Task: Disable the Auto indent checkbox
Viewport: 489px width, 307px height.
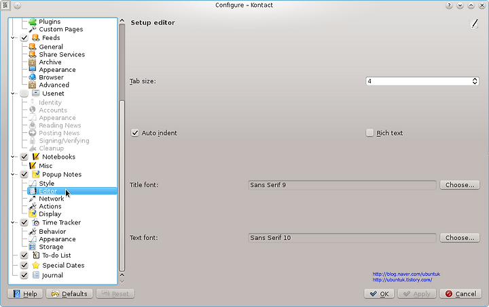Action: tap(134, 133)
